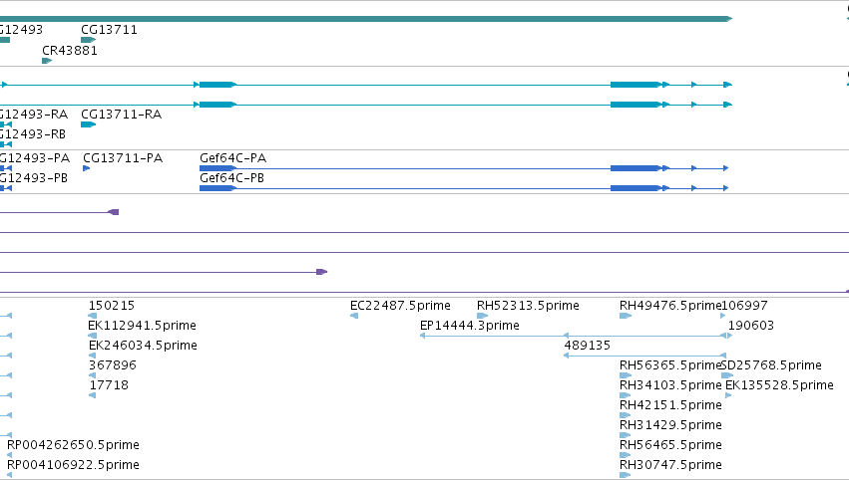Screen dimensions: 849x480
Task: Click the CG13711-PA small arrow glyph
Action: click(86, 168)
